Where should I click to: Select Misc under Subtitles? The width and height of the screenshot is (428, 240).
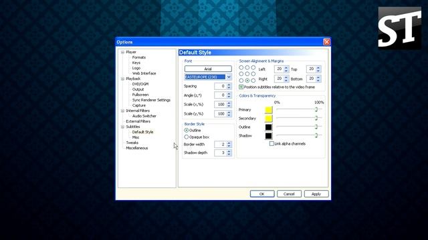(x=136, y=137)
